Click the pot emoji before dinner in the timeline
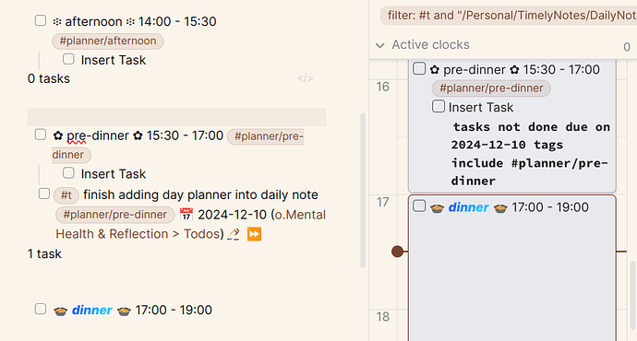This screenshot has height=341, width=637. [x=437, y=207]
